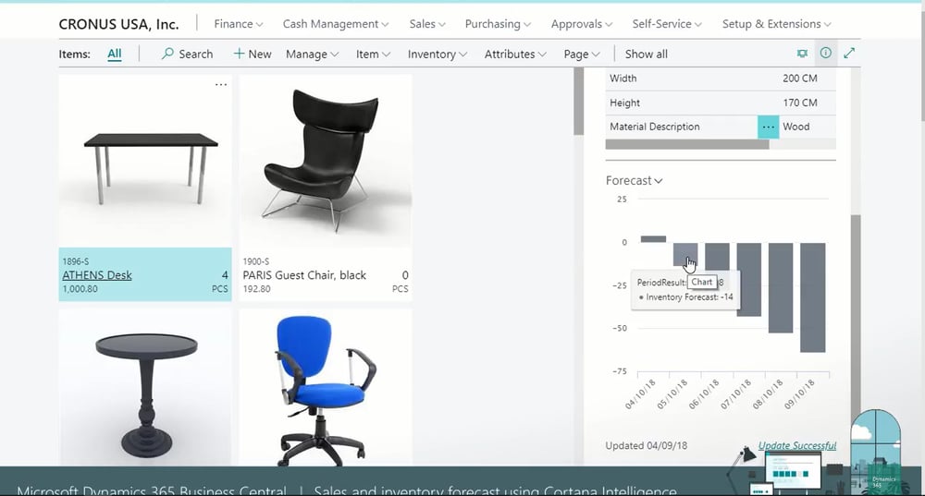Open Setup & Extensions menu
Image resolution: width=925 pixels, height=496 pixels.
click(x=776, y=24)
